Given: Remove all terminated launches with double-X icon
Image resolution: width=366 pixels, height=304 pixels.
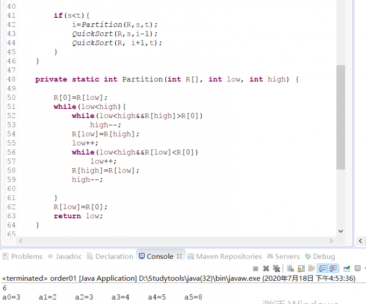Looking at the screenshot, I should (x=276, y=268).
